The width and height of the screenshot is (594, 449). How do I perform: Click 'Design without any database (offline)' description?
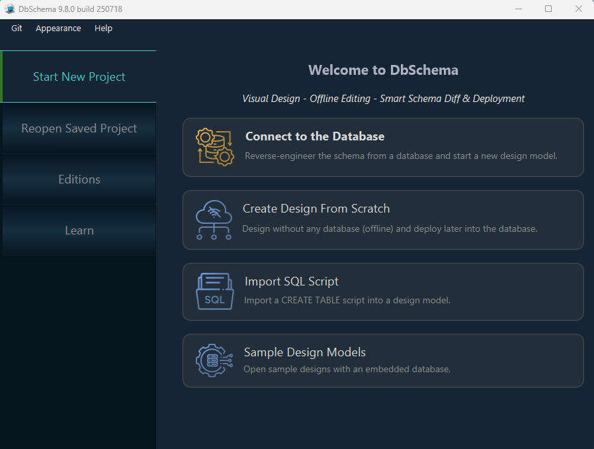tap(390, 228)
